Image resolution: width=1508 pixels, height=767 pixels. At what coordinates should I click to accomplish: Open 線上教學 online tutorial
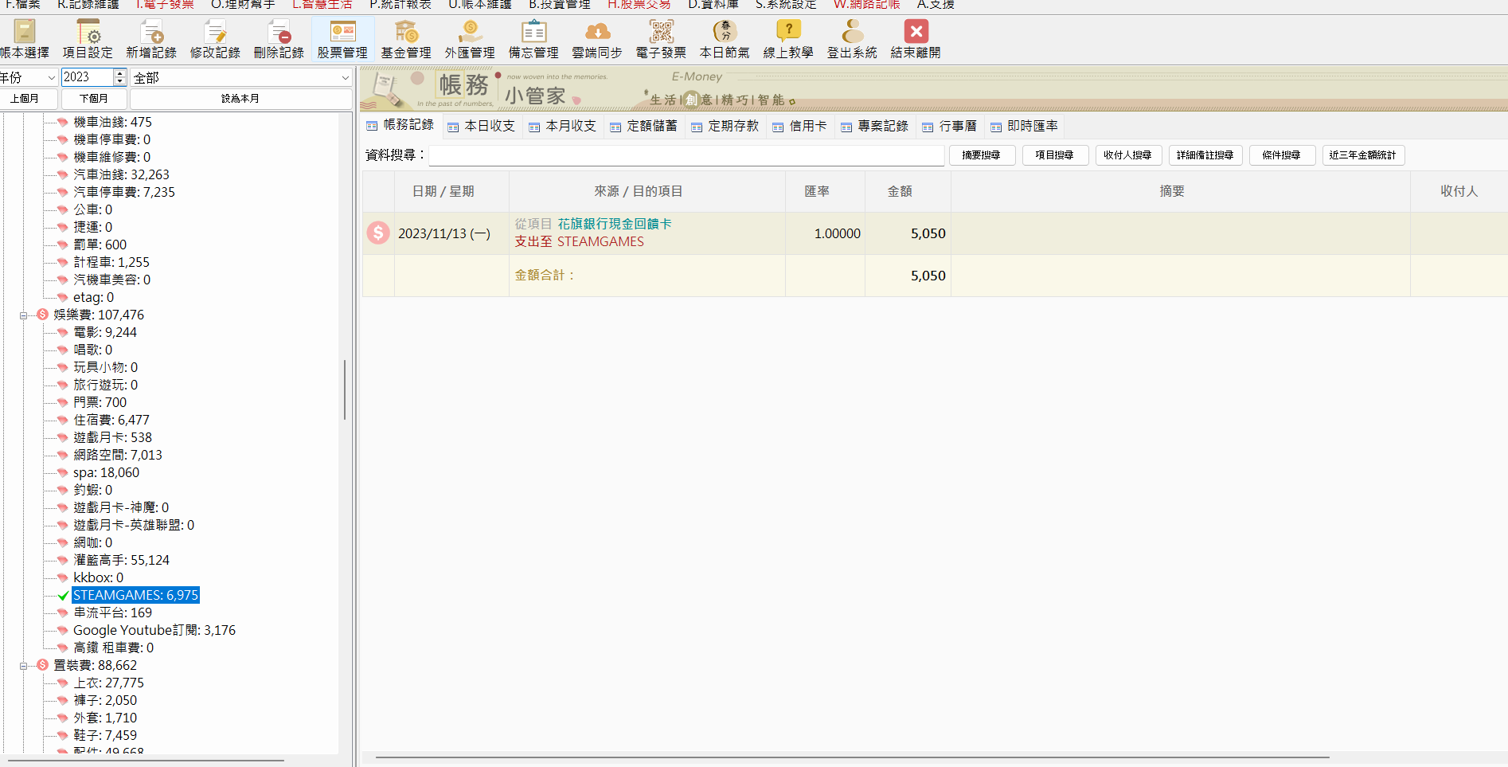point(788,40)
